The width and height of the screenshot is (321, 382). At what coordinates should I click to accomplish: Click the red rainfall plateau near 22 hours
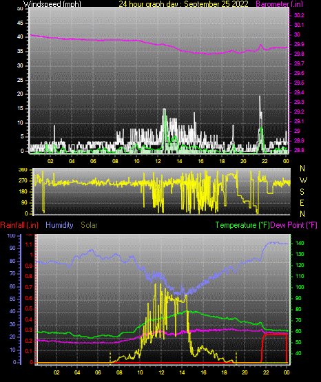point(275,335)
